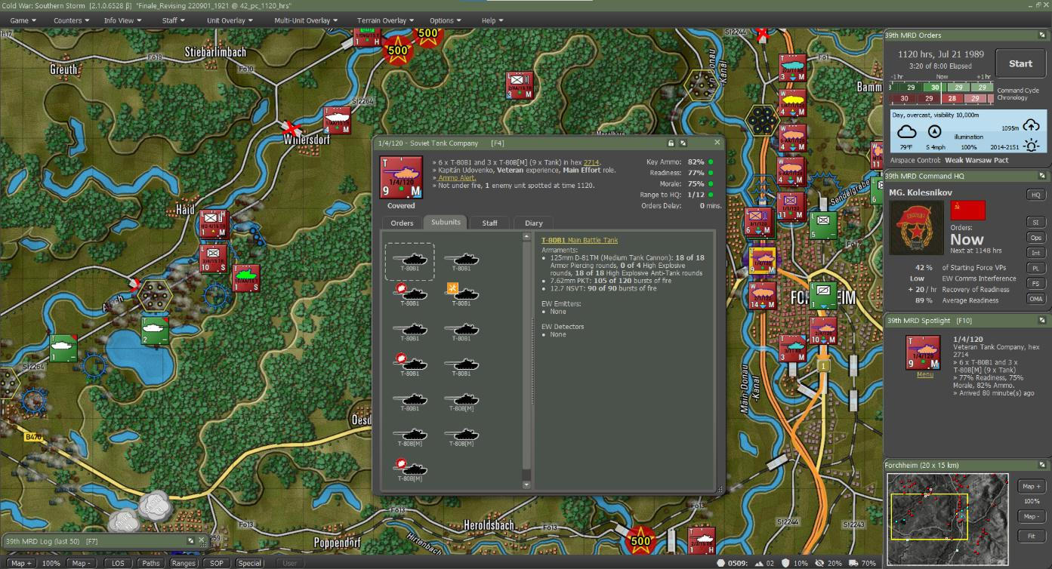Image resolution: width=1052 pixels, height=569 pixels.
Task: Click the cloud weather icon
Action: (906, 131)
